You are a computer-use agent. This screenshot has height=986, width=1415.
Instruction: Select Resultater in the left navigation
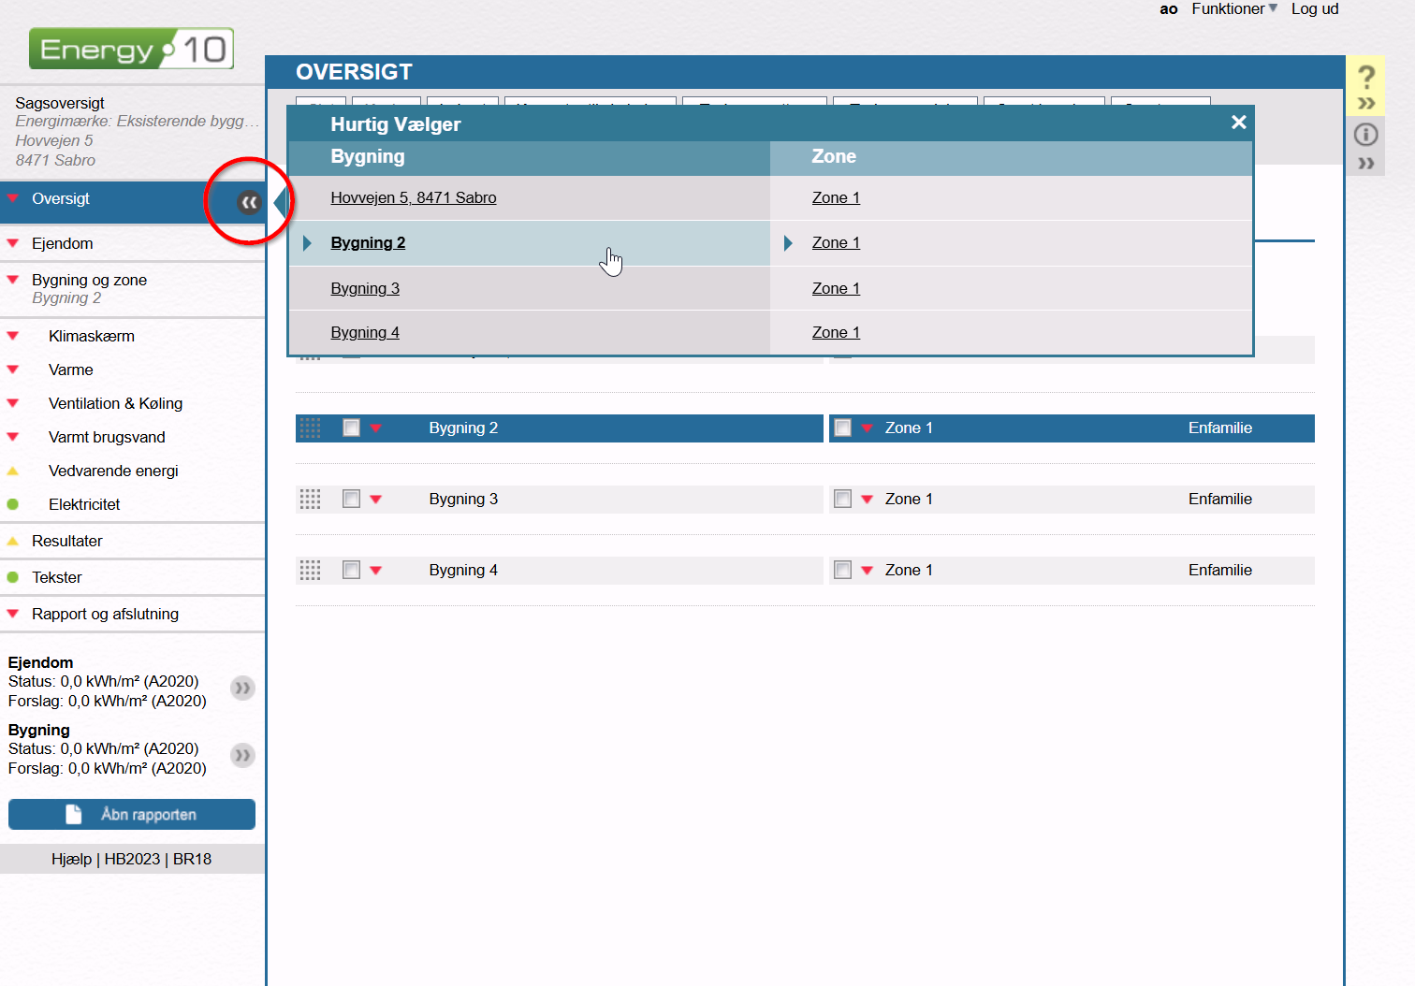click(x=67, y=541)
